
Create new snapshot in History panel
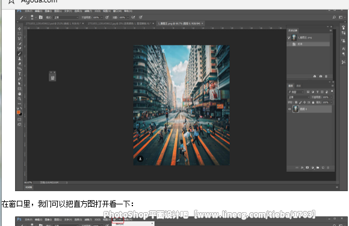[x=321, y=76]
